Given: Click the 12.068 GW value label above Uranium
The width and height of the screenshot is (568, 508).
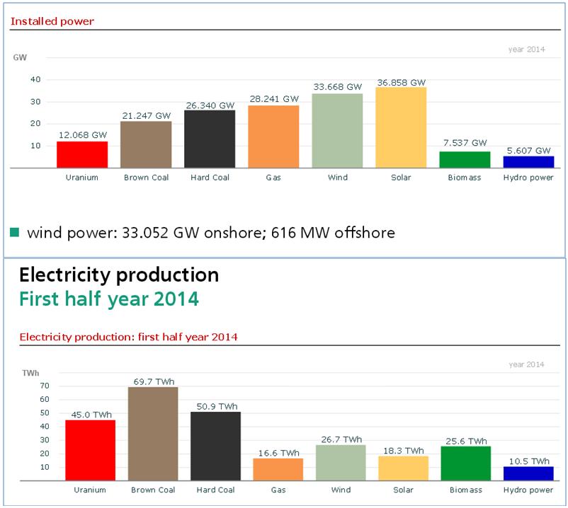Looking at the screenshot, I should [x=81, y=134].
